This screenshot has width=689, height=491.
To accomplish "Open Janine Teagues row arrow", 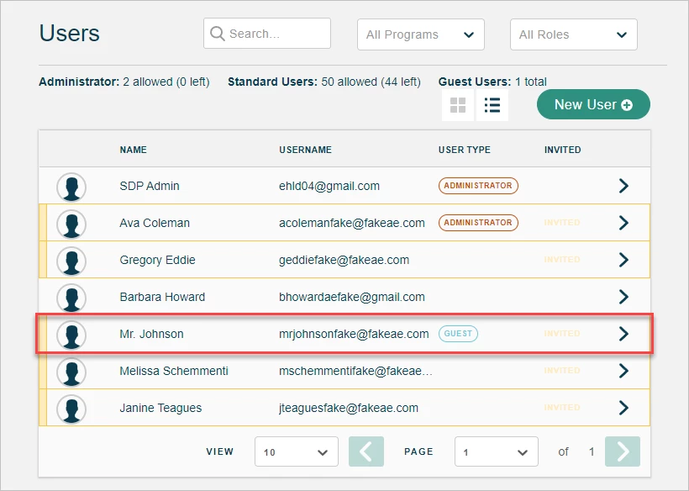I will tap(623, 408).
